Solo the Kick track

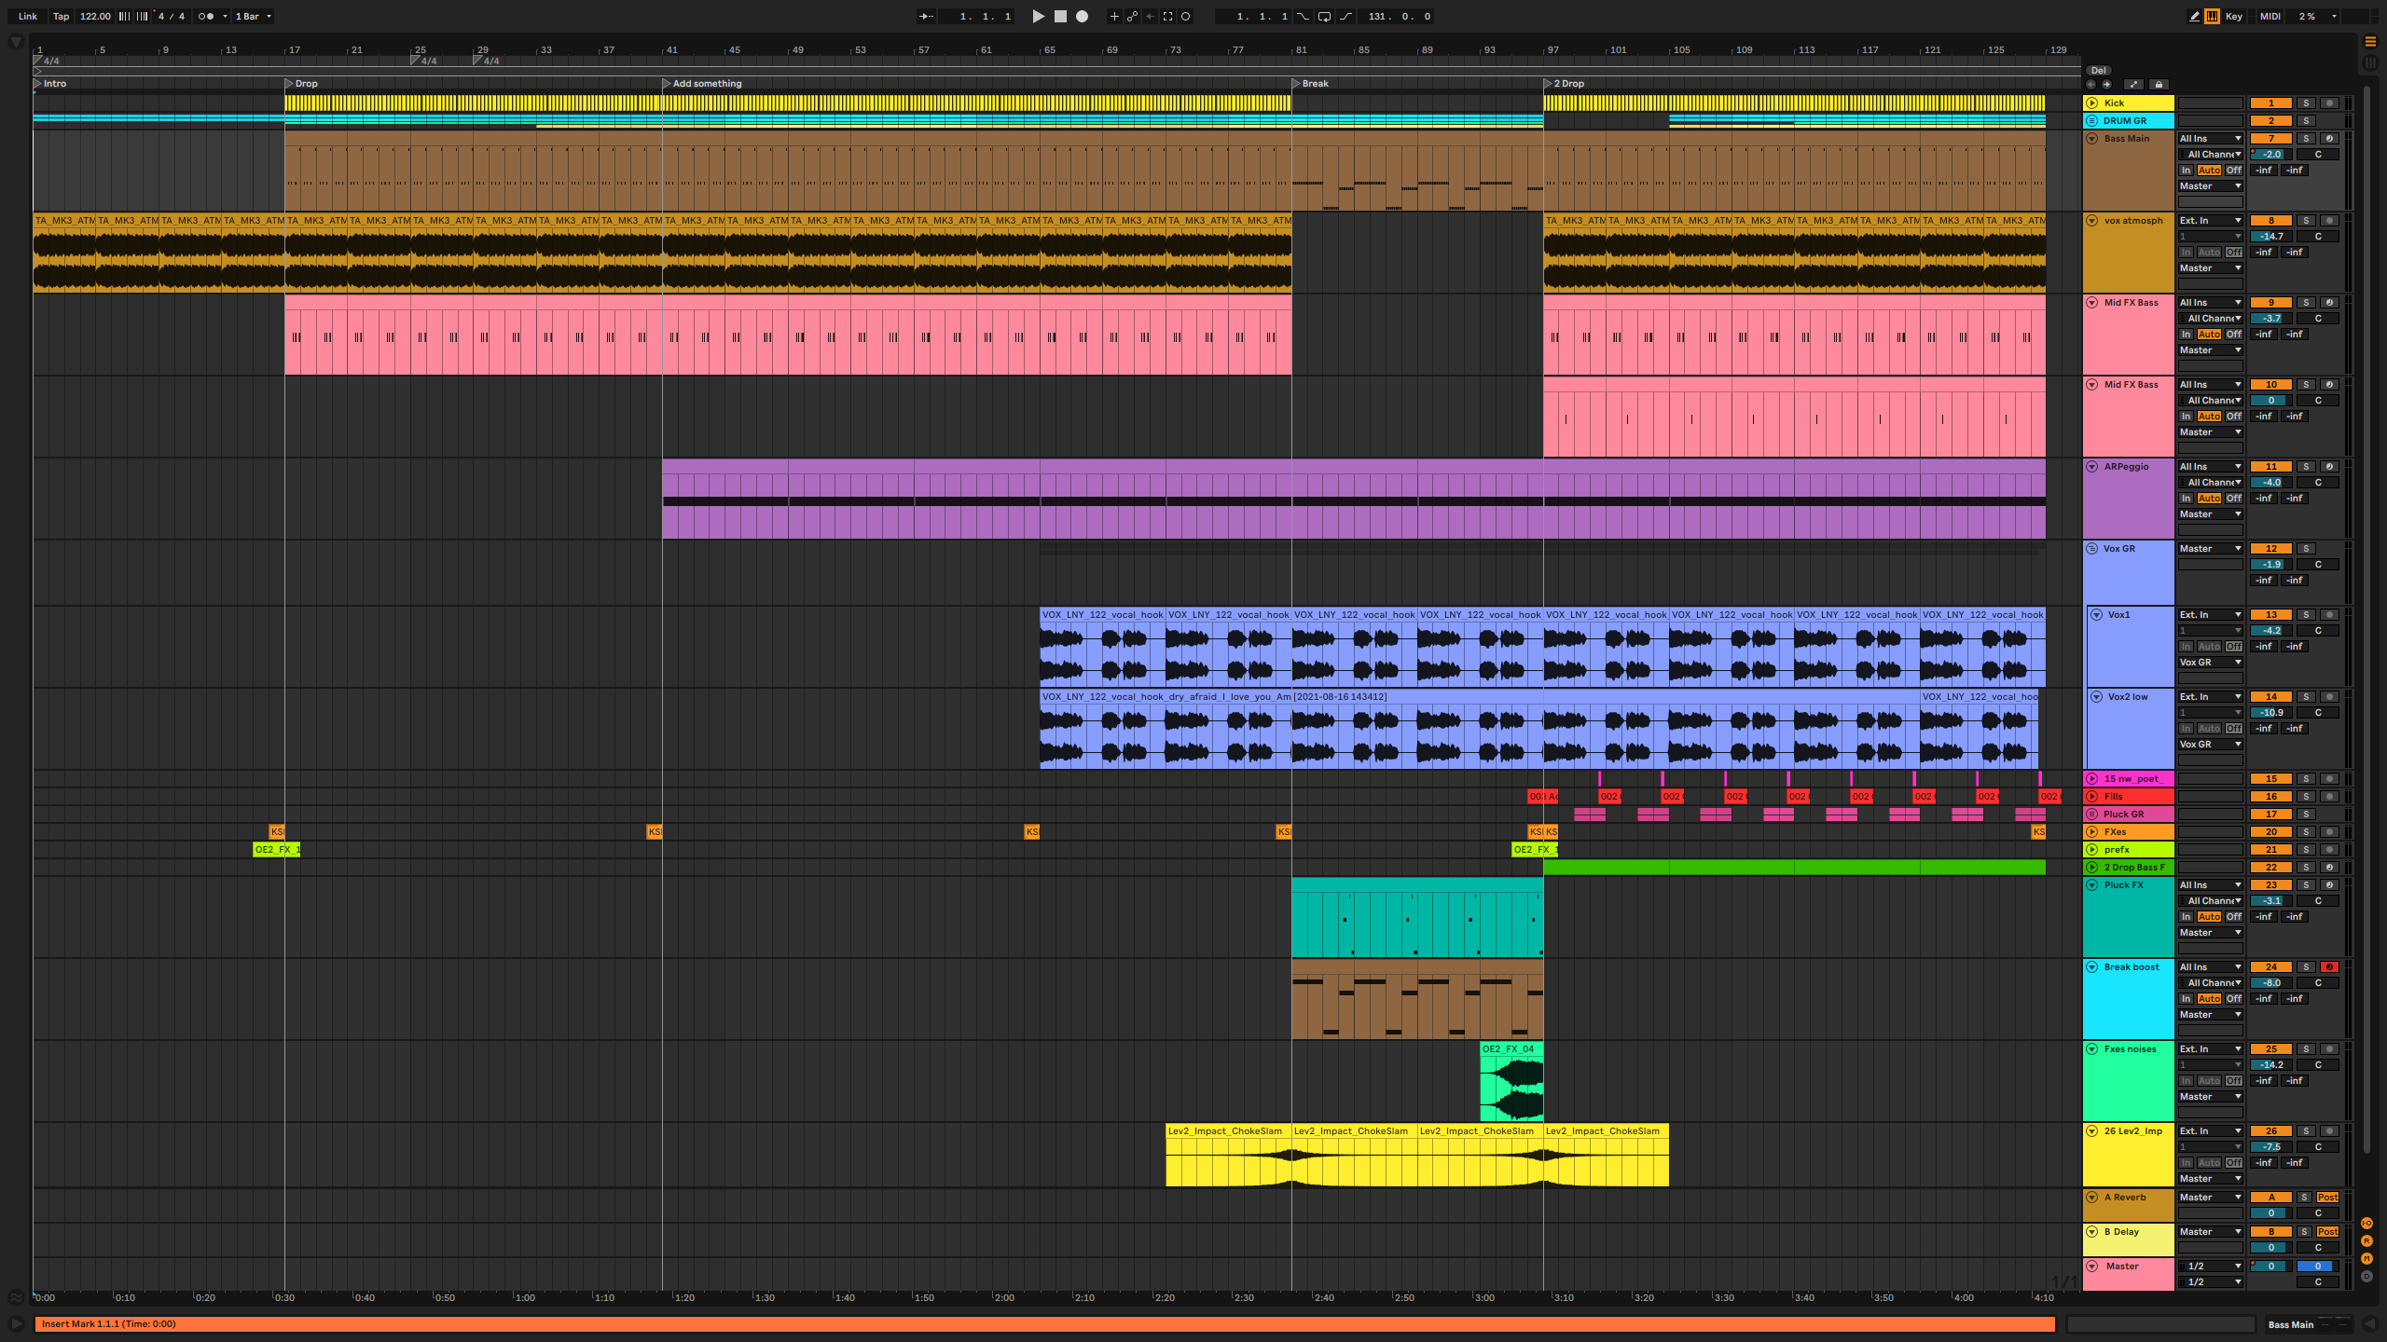tap(2306, 103)
